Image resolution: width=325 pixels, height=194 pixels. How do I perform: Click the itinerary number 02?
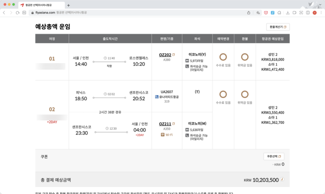tap(52, 109)
